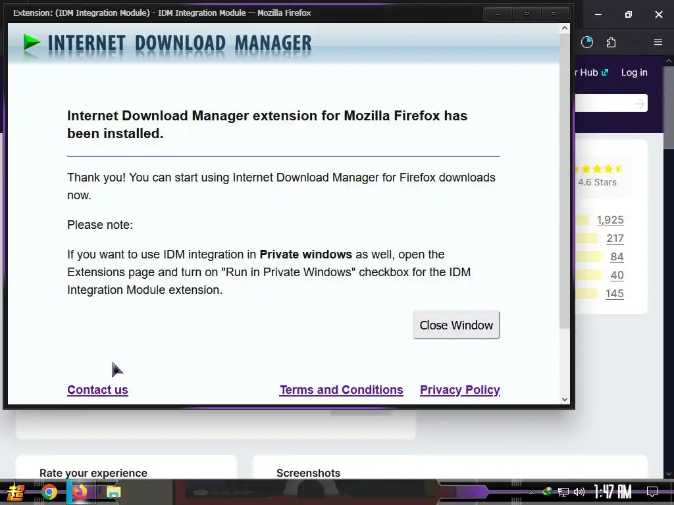674x505 pixels.
Task: Click scroll up arrow in IDM popup
Action: 565,29
